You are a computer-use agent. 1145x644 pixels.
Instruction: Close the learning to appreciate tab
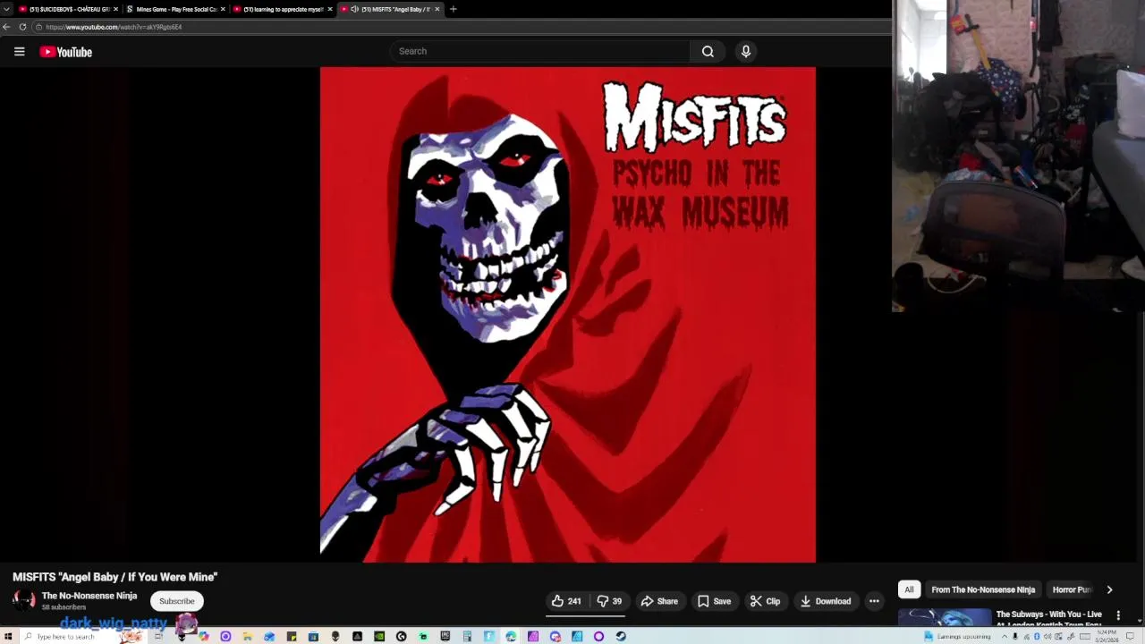(330, 9)
